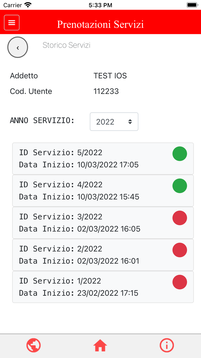Select the Cod. Utente value 112233
Image resolution: width=201 pixels, height=358 pixels.
click(106, 91)
